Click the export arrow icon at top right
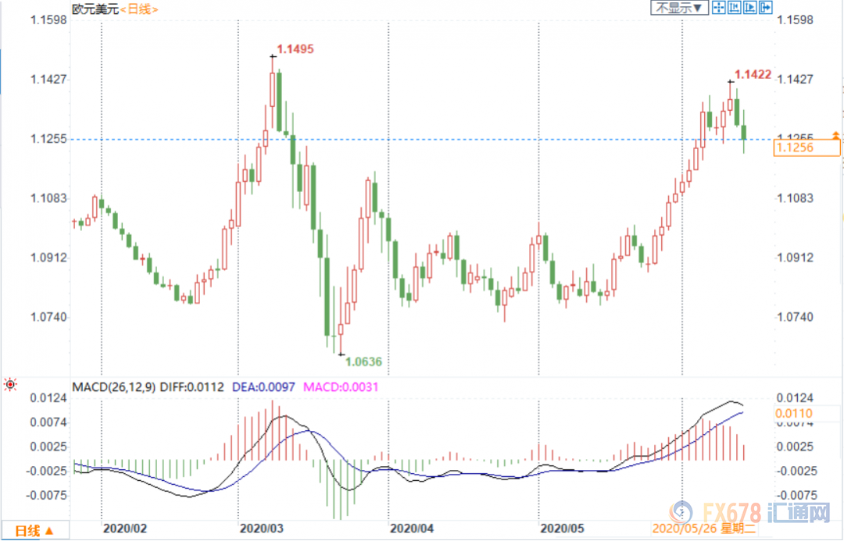Image resolution: width=844 pixels, height=541 pixels. (x=766, y=8)
